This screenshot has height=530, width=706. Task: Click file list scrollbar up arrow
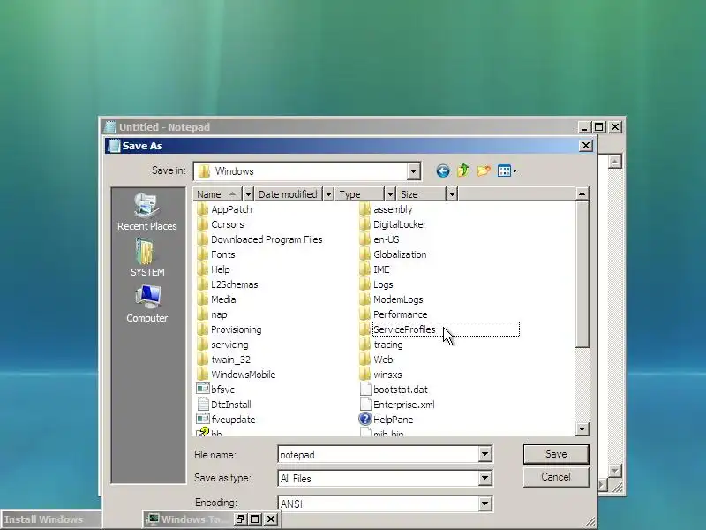point(582,193)
